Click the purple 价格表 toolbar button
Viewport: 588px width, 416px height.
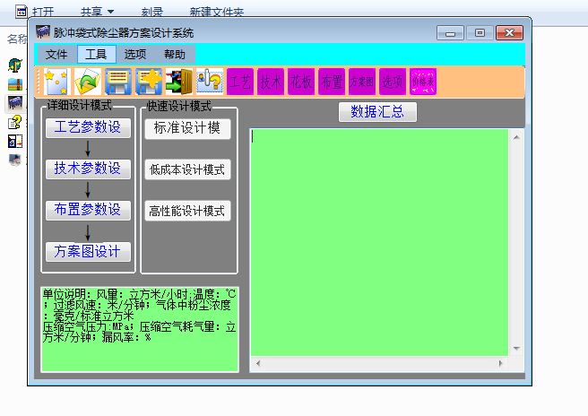click(423, 82)
